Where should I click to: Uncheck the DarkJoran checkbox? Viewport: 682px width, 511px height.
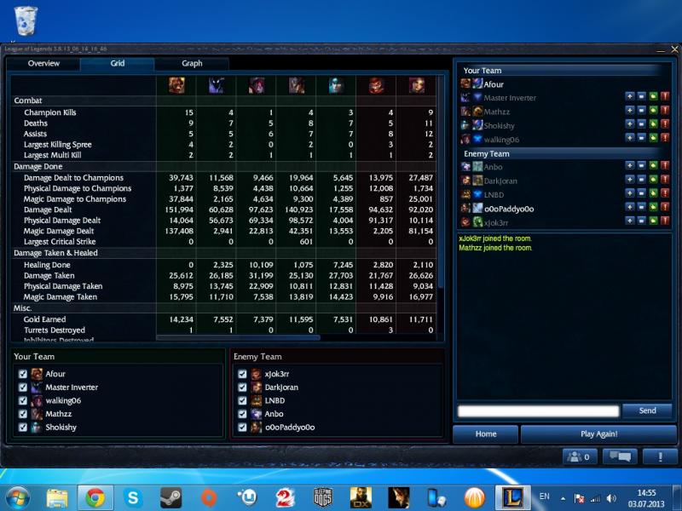pyautogui.click(x=242, y=388)
